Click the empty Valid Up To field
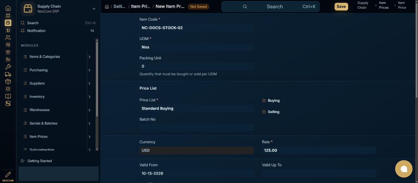418x183 pixels. 319,173
